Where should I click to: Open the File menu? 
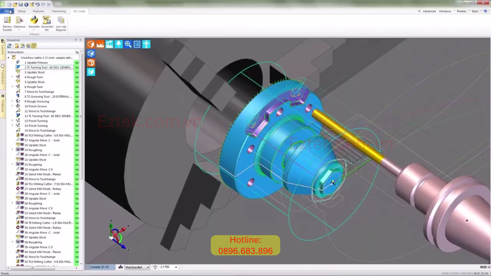tap(7, 11)
